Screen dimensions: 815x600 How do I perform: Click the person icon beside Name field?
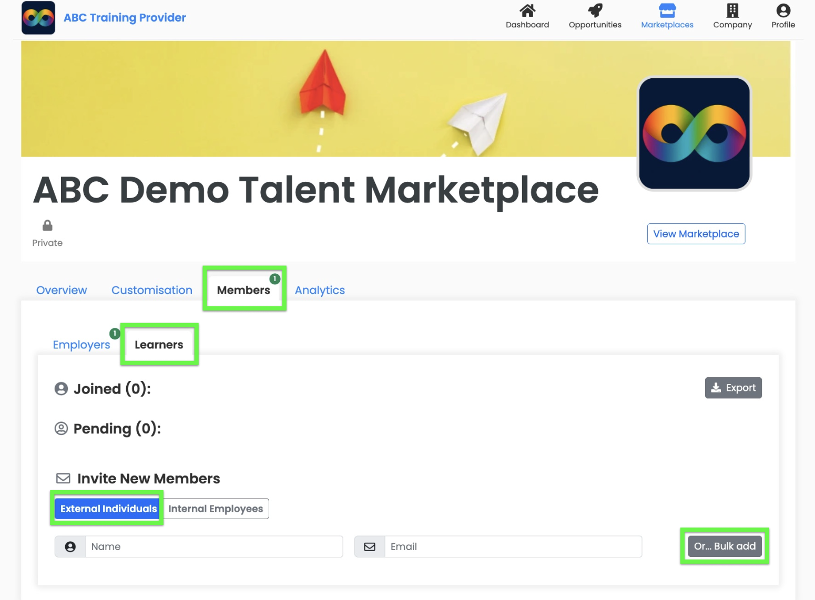coord(70,547)
